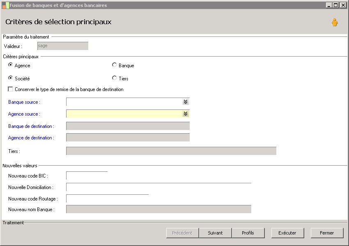Screen dimensions: 349x246
Task: Click the orange user profile icon
Action: (x=335, y=23)
